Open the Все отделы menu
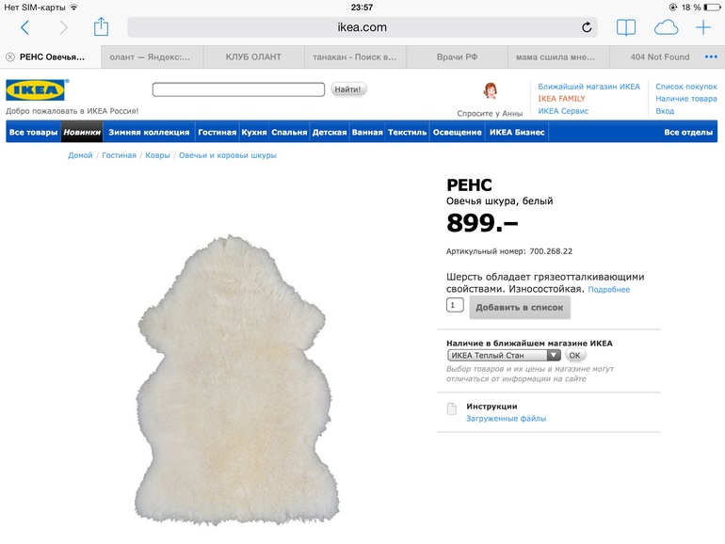 [688, 132]
